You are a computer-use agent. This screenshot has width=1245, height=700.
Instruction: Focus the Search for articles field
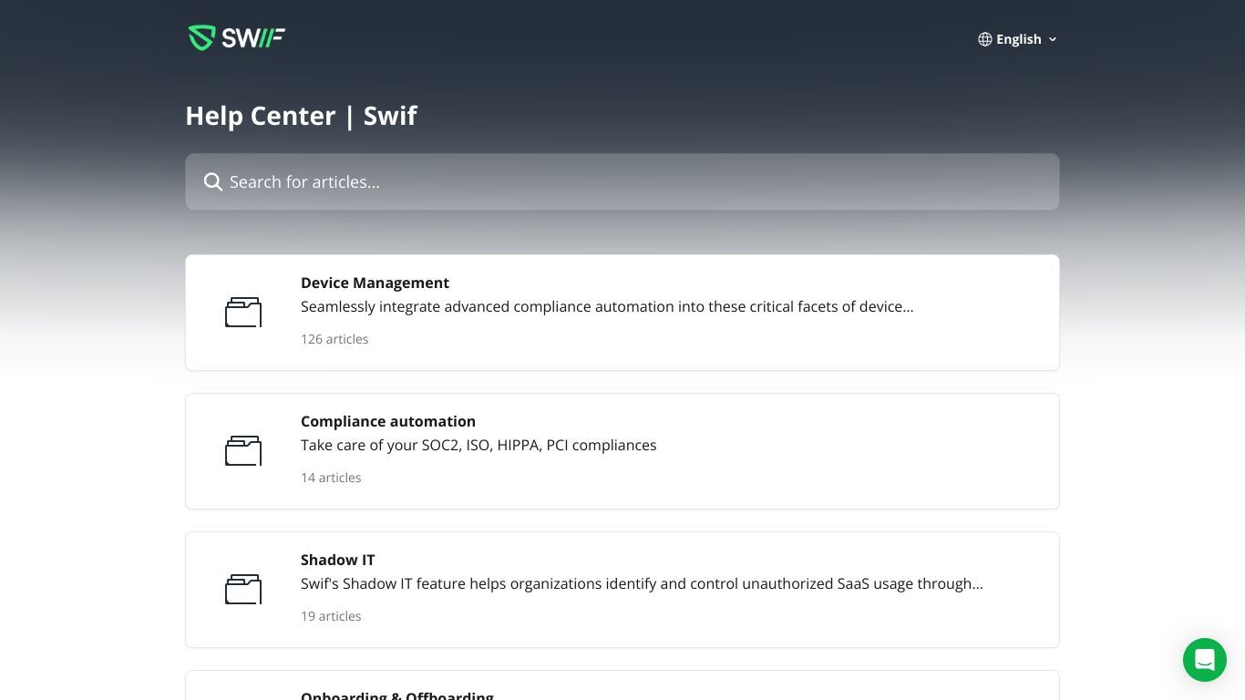click(x=622, y=182)
